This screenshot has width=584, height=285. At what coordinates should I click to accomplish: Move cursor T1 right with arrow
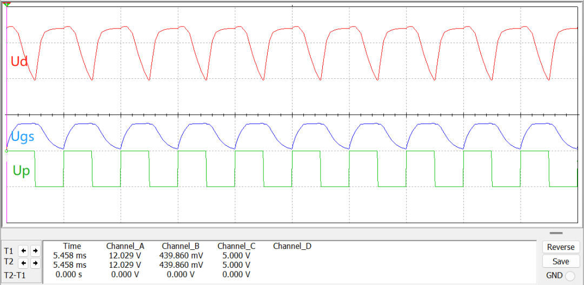tap(35, 251)
